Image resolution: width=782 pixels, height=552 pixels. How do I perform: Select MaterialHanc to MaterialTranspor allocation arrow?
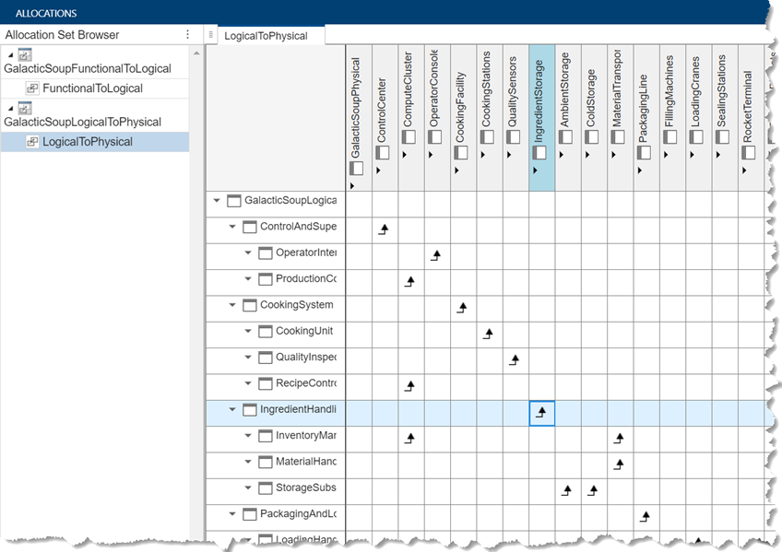(620, 464)
